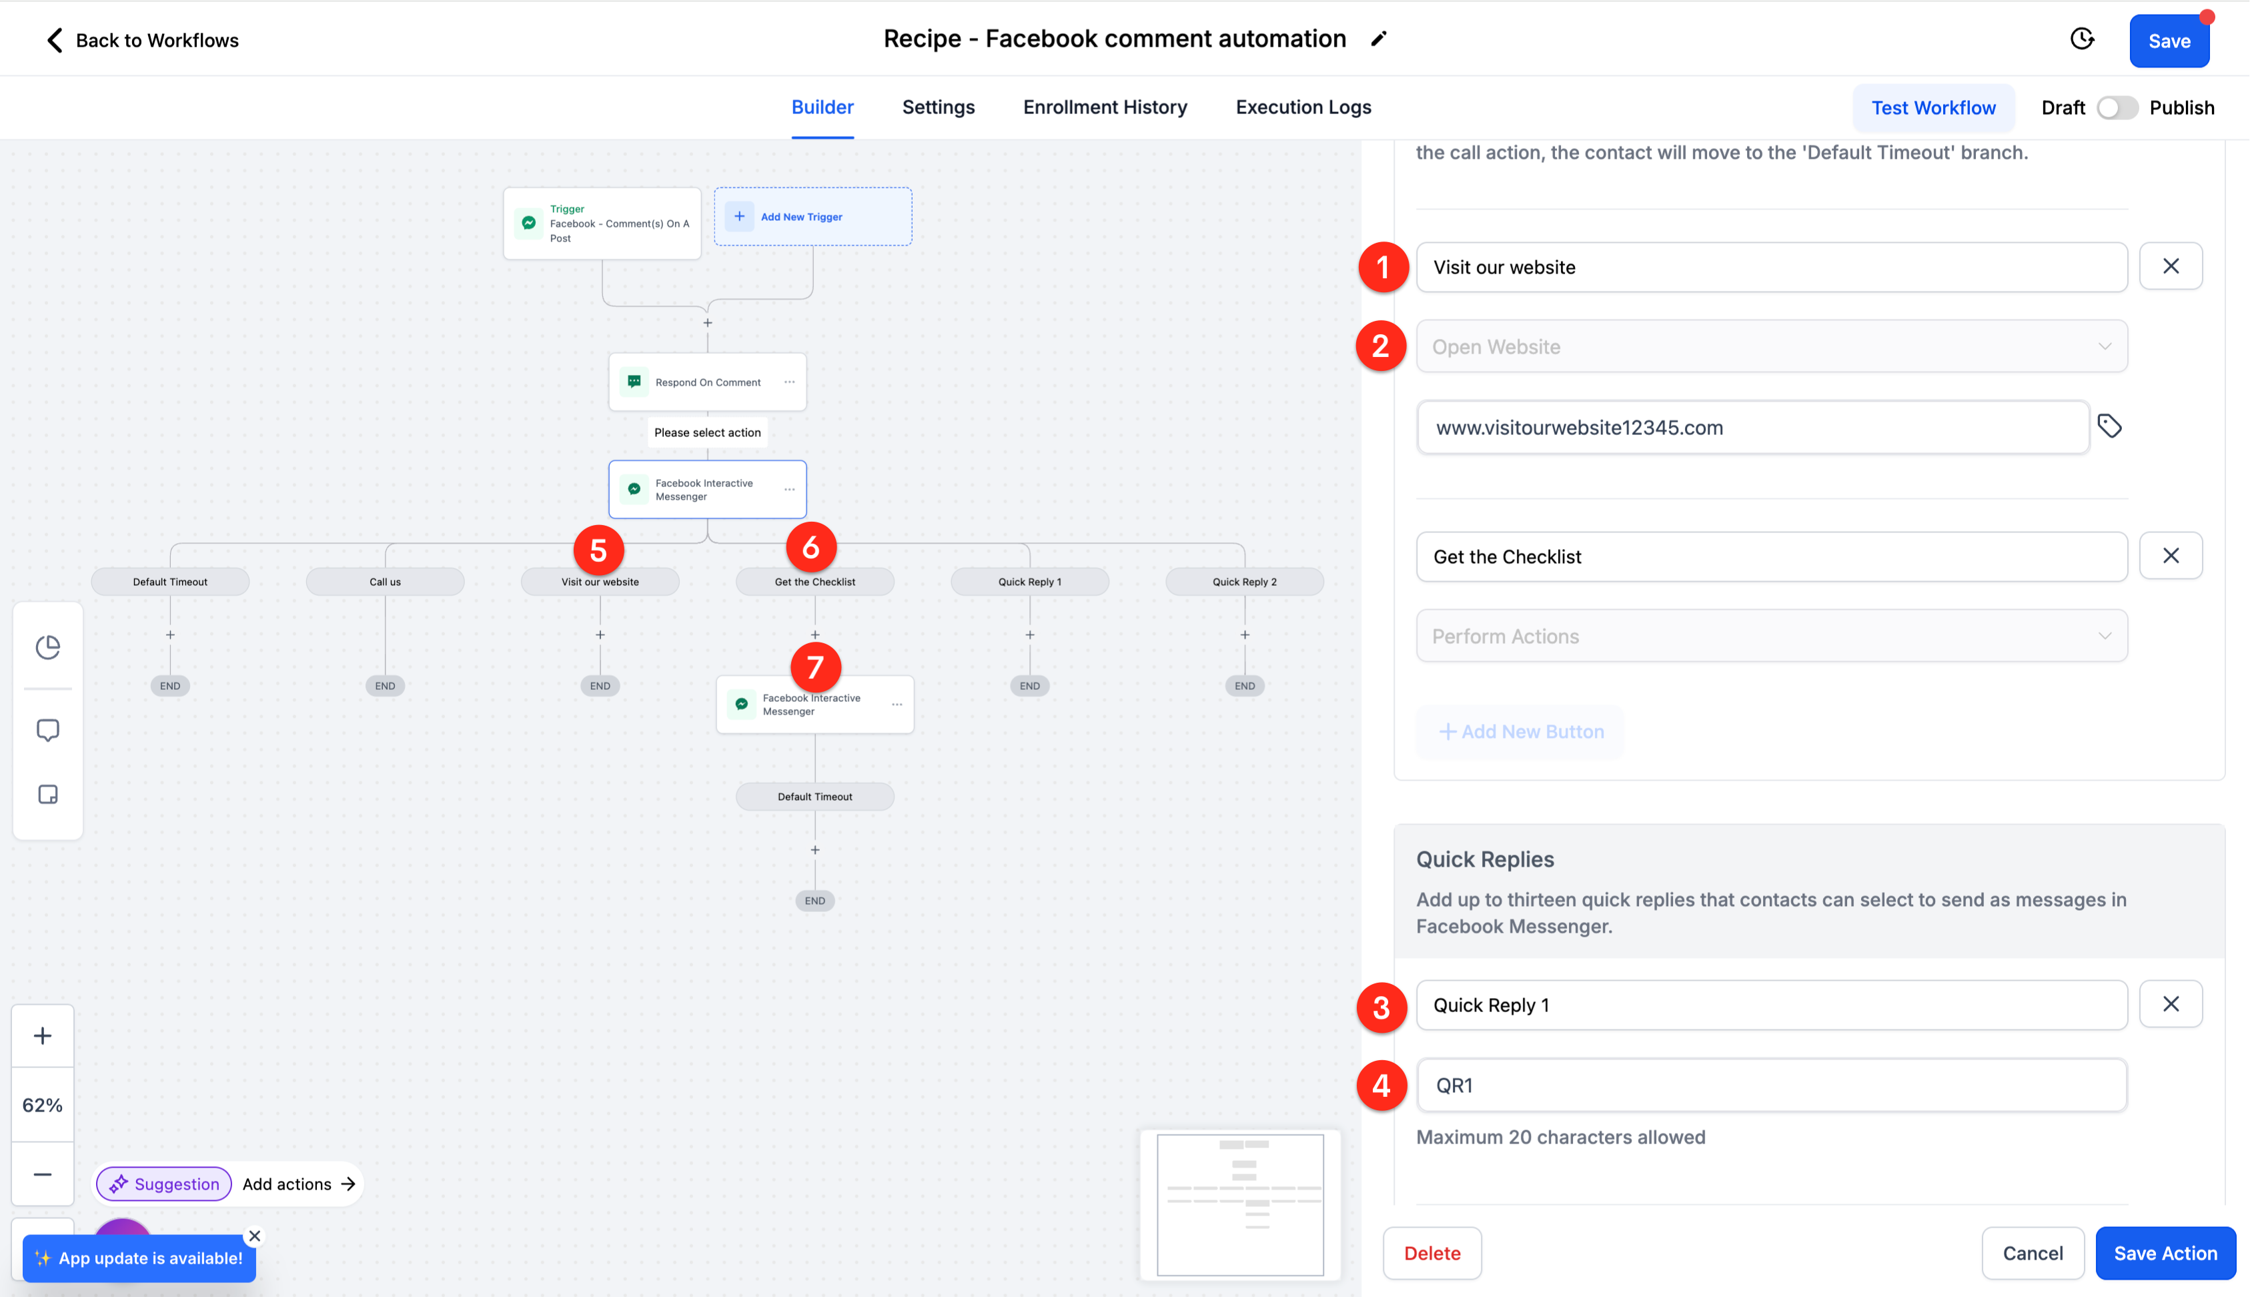The height and width of the screenshot is (1297, 2250).
Task: Switch to the Settings tab
Action: point(938,107)
